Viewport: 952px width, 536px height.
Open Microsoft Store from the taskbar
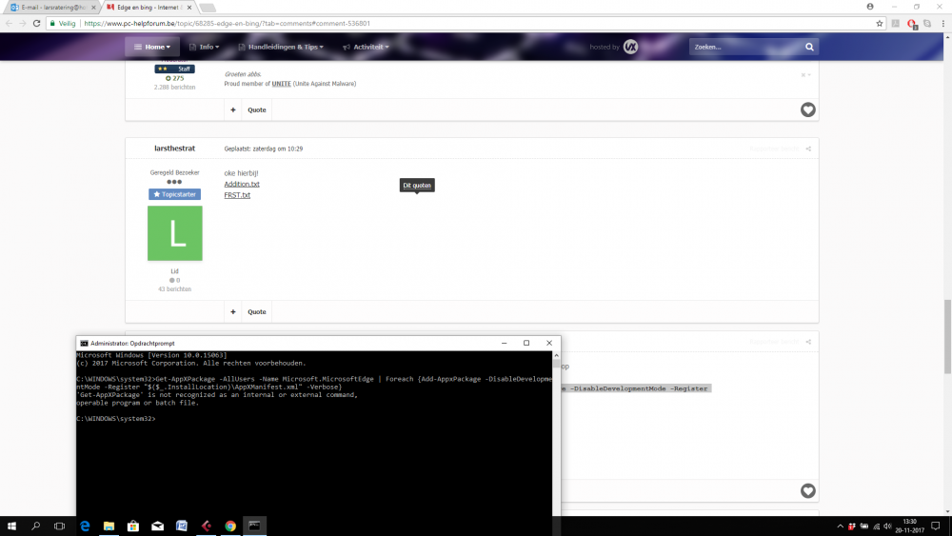click(x=133, y=526)
